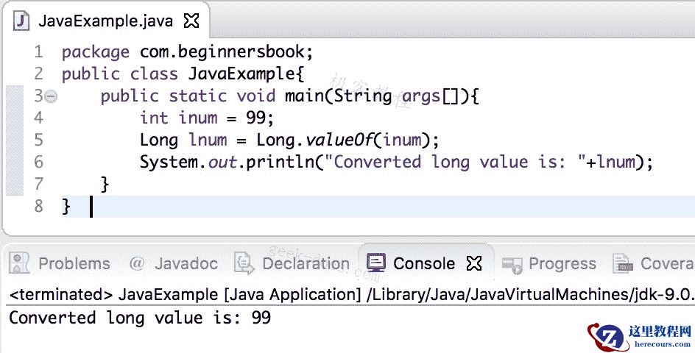Viewport: 695px width, 353px height.
Task: Open the Problems view tab
Action: 60,263
